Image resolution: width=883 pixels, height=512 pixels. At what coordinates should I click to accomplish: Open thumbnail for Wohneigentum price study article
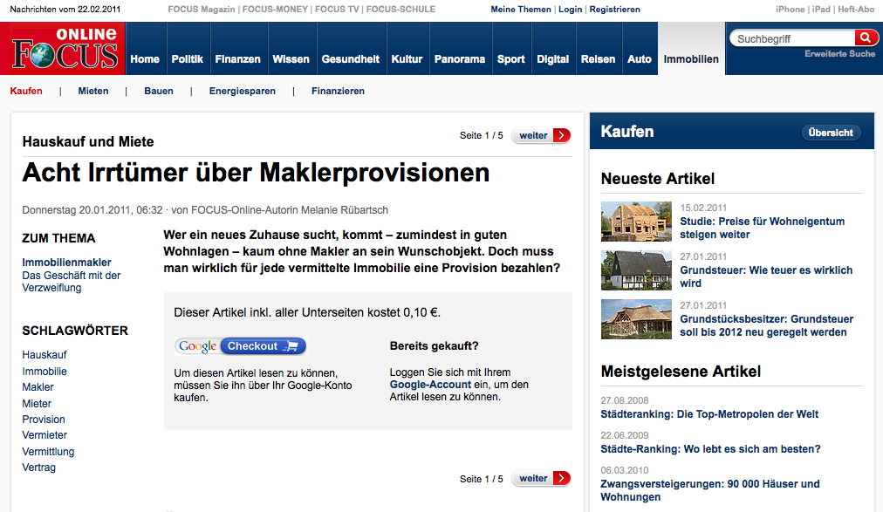point(636,222)
